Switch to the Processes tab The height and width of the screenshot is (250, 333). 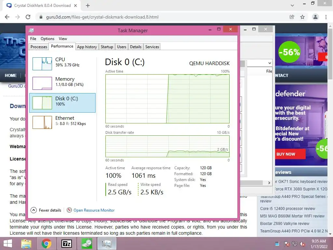39,47
